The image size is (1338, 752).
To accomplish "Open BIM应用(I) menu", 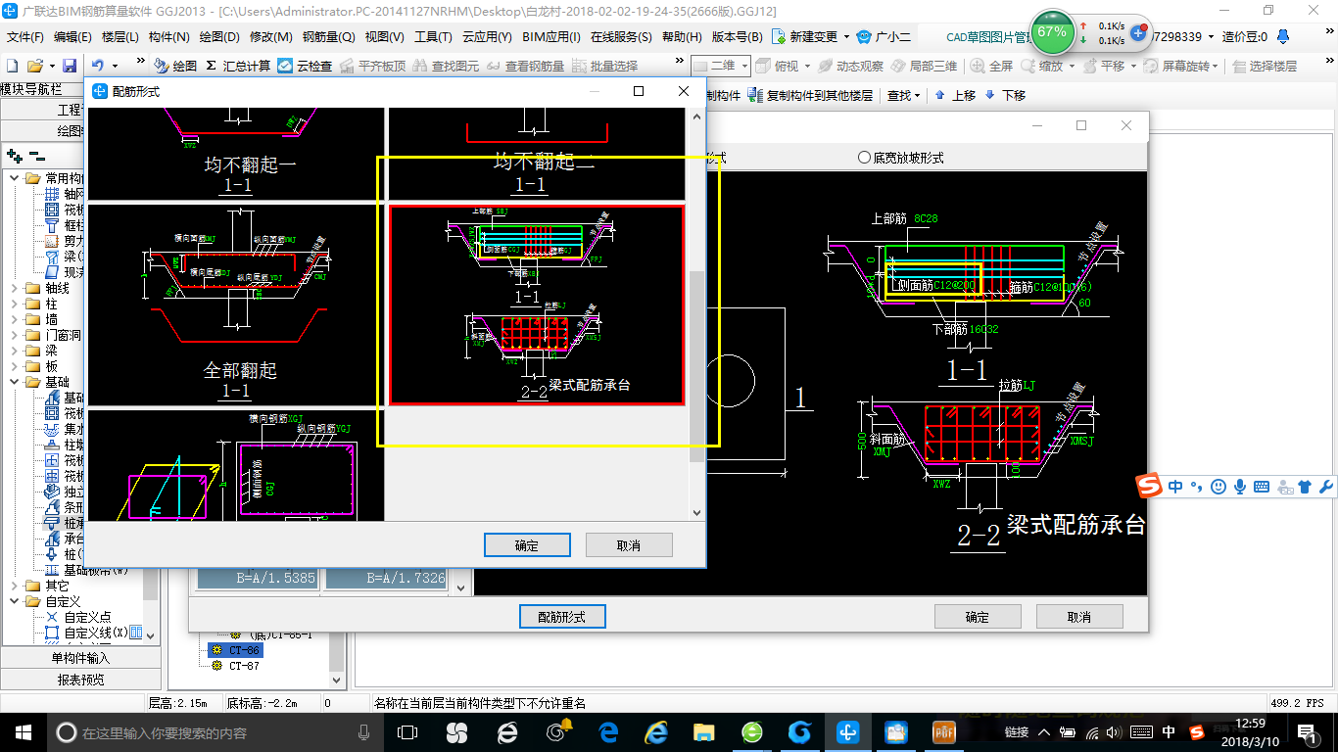I will 551,37.
